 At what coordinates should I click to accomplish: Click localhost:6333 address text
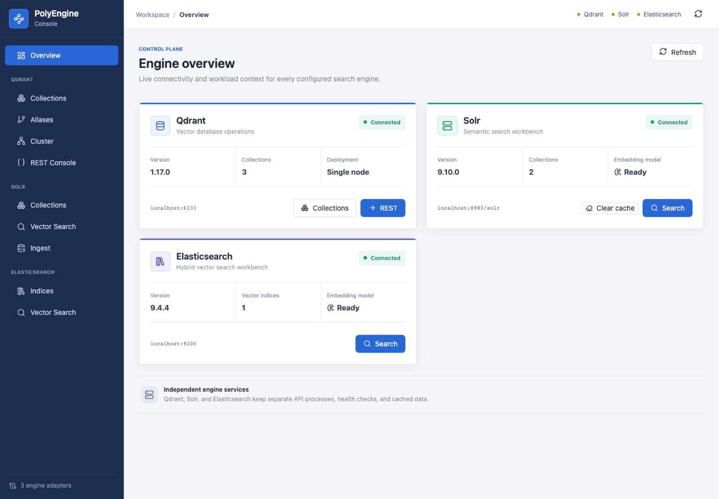173,208
